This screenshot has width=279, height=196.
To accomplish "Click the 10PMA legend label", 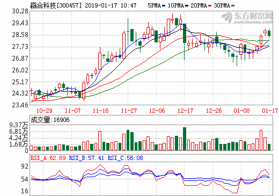I will (176, 5).
